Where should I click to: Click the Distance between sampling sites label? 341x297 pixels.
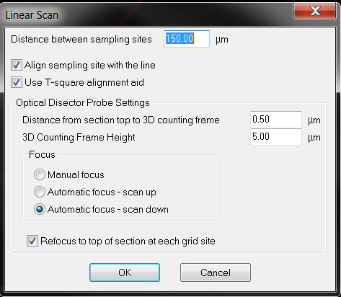tap(81, 40)
